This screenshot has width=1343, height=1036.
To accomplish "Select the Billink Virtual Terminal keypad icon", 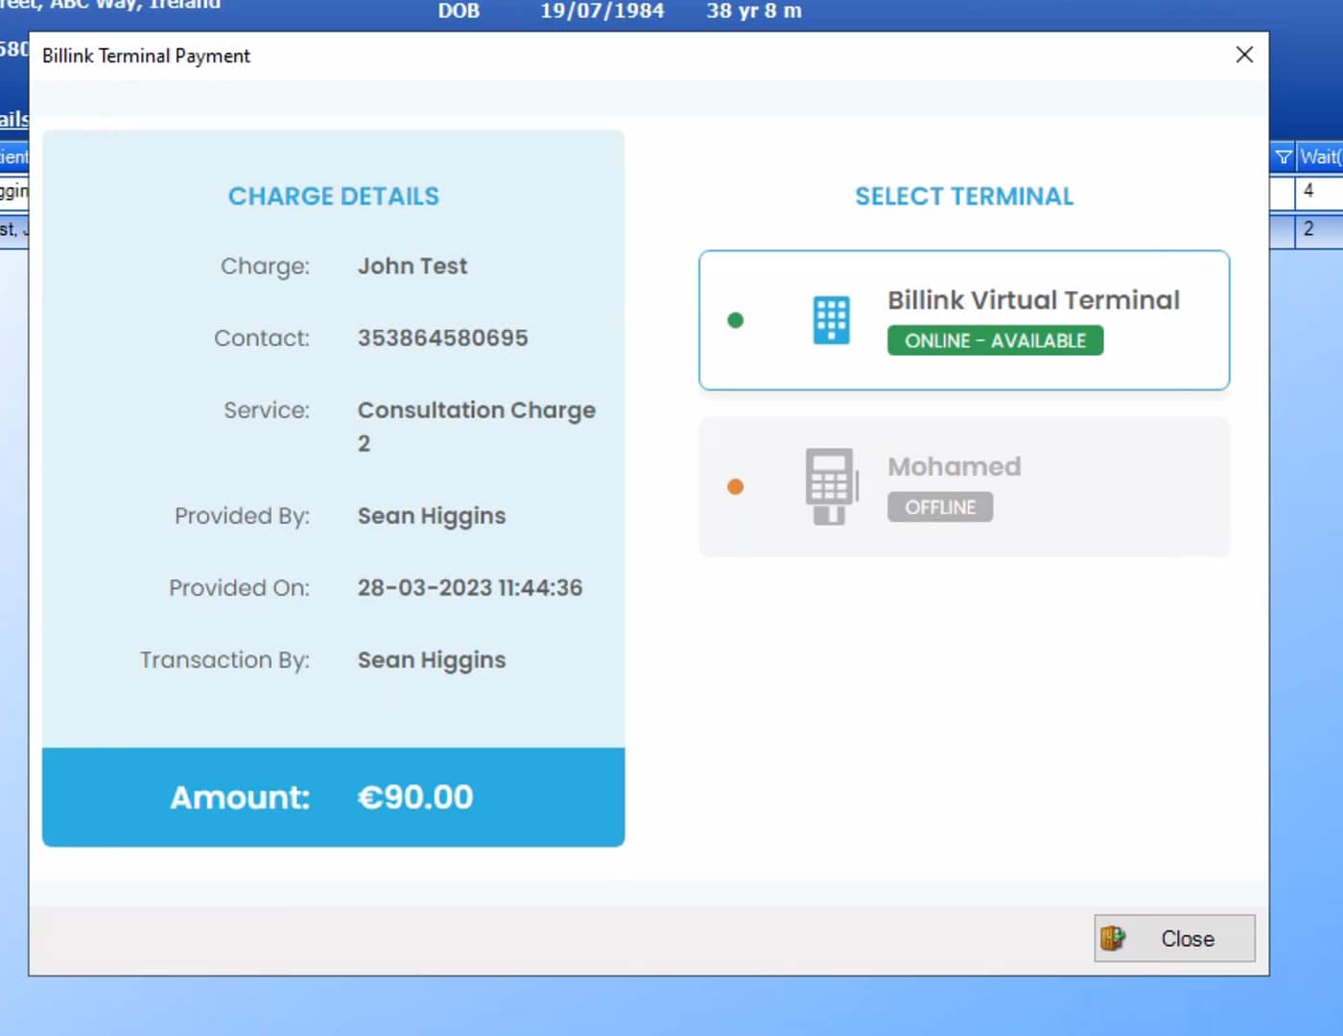I will tap(831, 319).
